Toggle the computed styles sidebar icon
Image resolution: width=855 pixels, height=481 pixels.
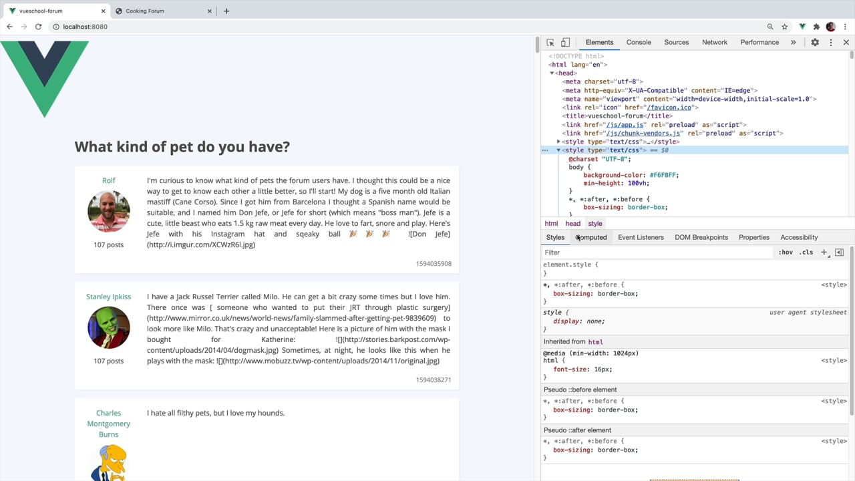coord(839,253)
